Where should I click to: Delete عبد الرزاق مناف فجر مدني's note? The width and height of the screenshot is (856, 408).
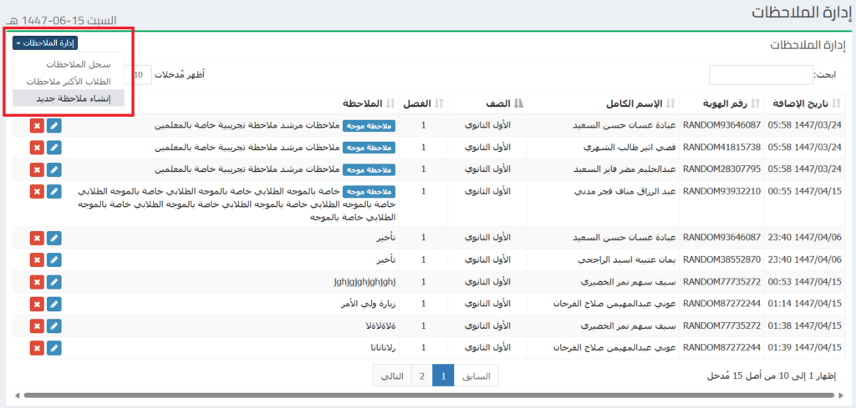pos(37,192)
